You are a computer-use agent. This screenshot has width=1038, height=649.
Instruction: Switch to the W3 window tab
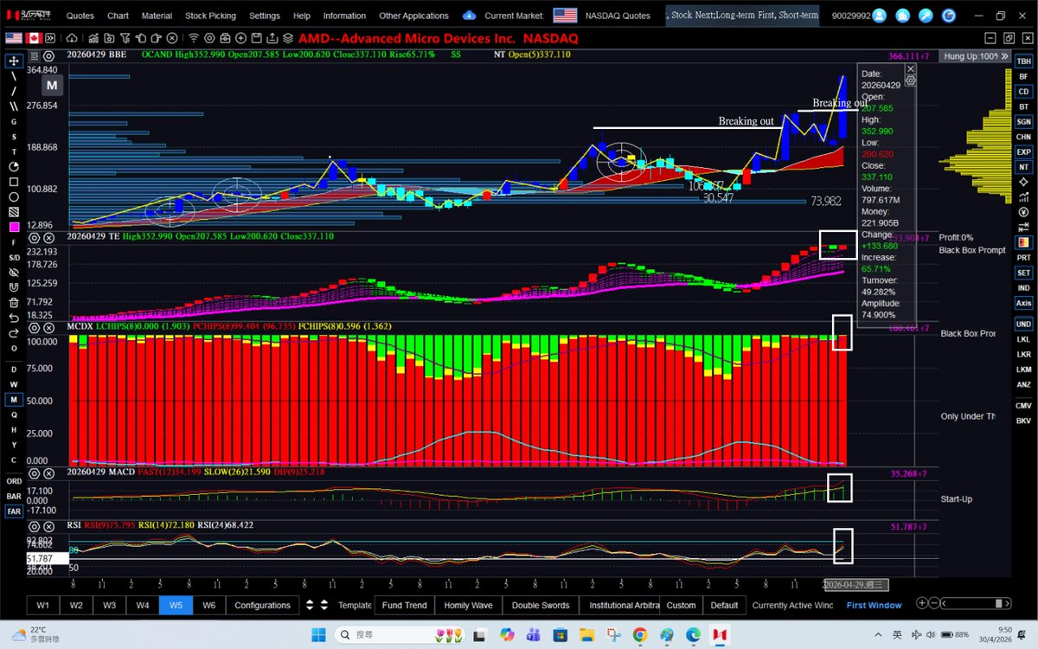tap(109, 605)
